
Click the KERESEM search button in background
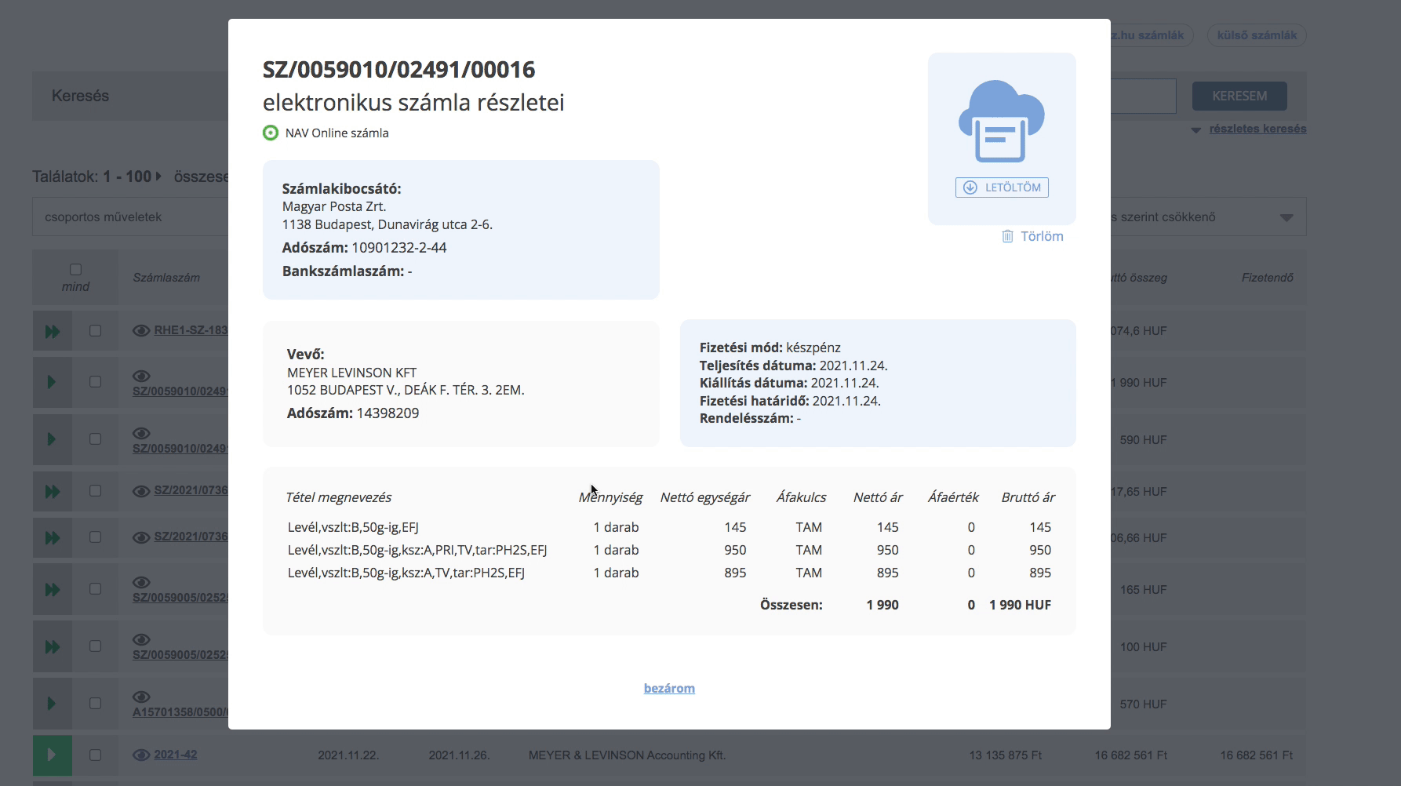pos(1239,96)
